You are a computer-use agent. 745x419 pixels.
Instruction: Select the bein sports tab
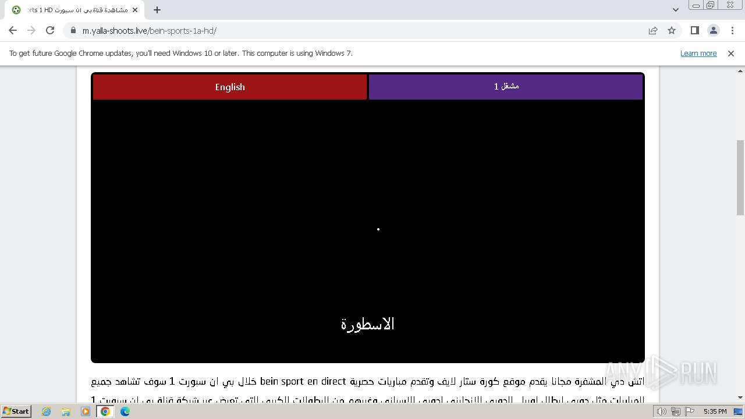[75, 10]
